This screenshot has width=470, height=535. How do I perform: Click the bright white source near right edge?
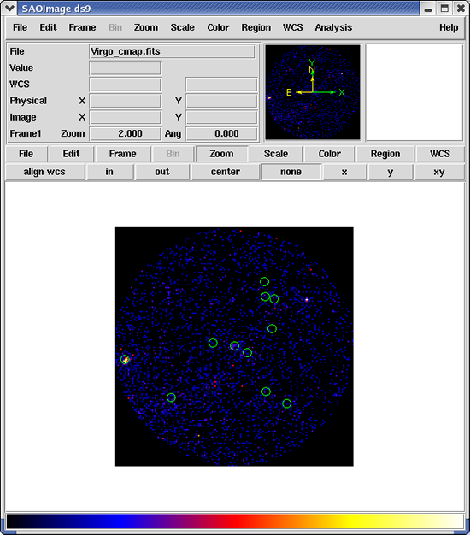(x=307, y=300)
